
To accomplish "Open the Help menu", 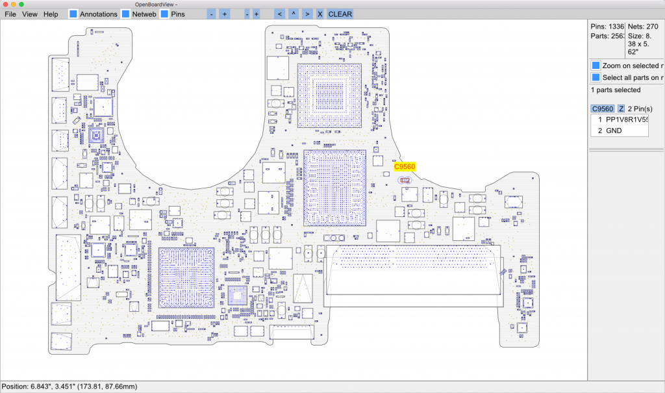I will click(x=51, y=14).
